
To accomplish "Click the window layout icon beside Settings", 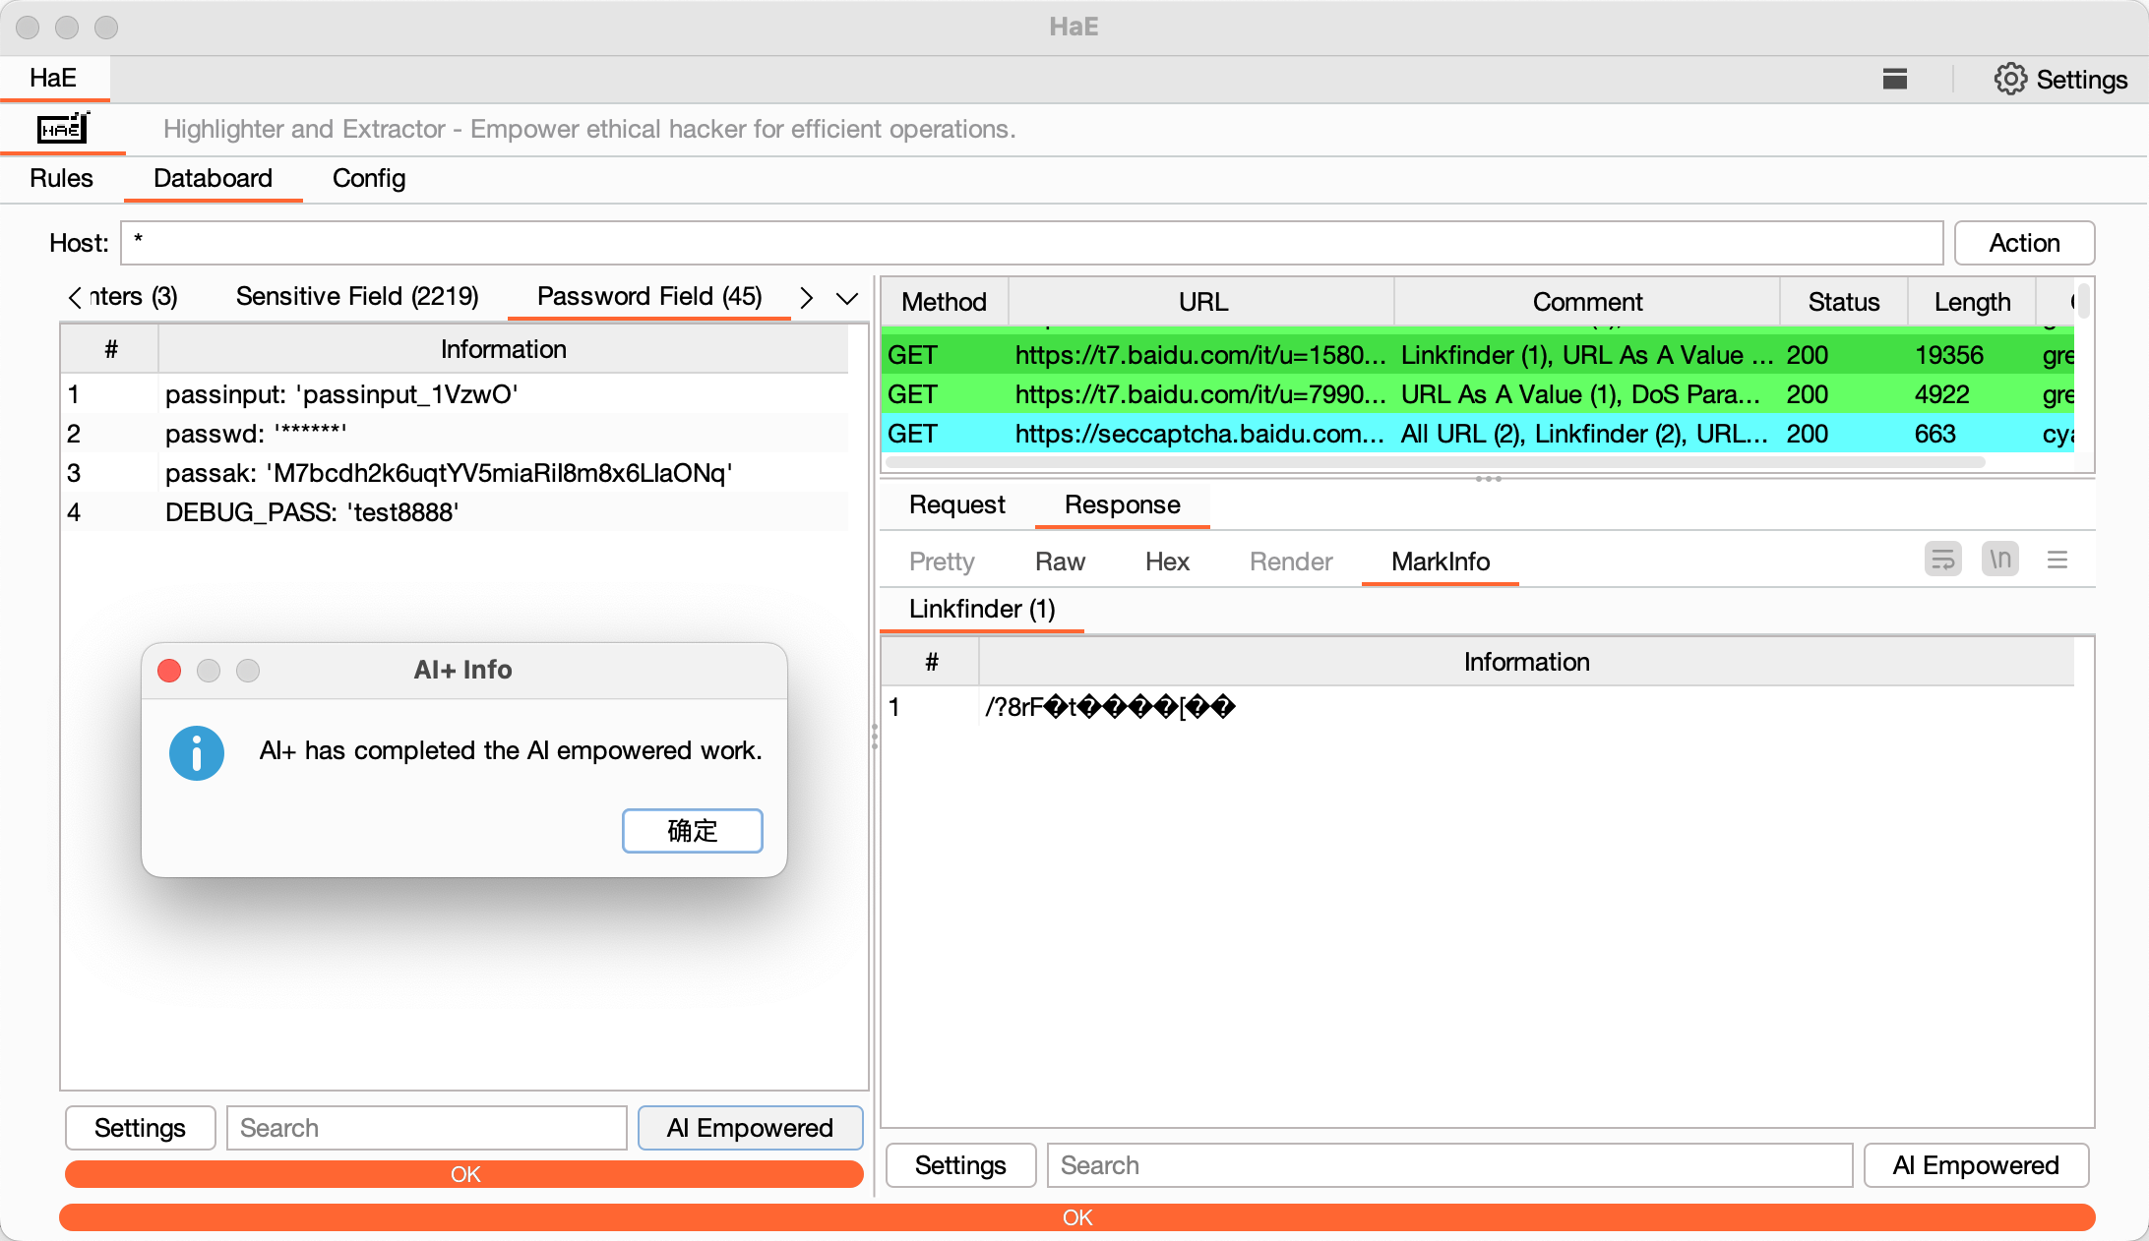I will point(1894,79).
